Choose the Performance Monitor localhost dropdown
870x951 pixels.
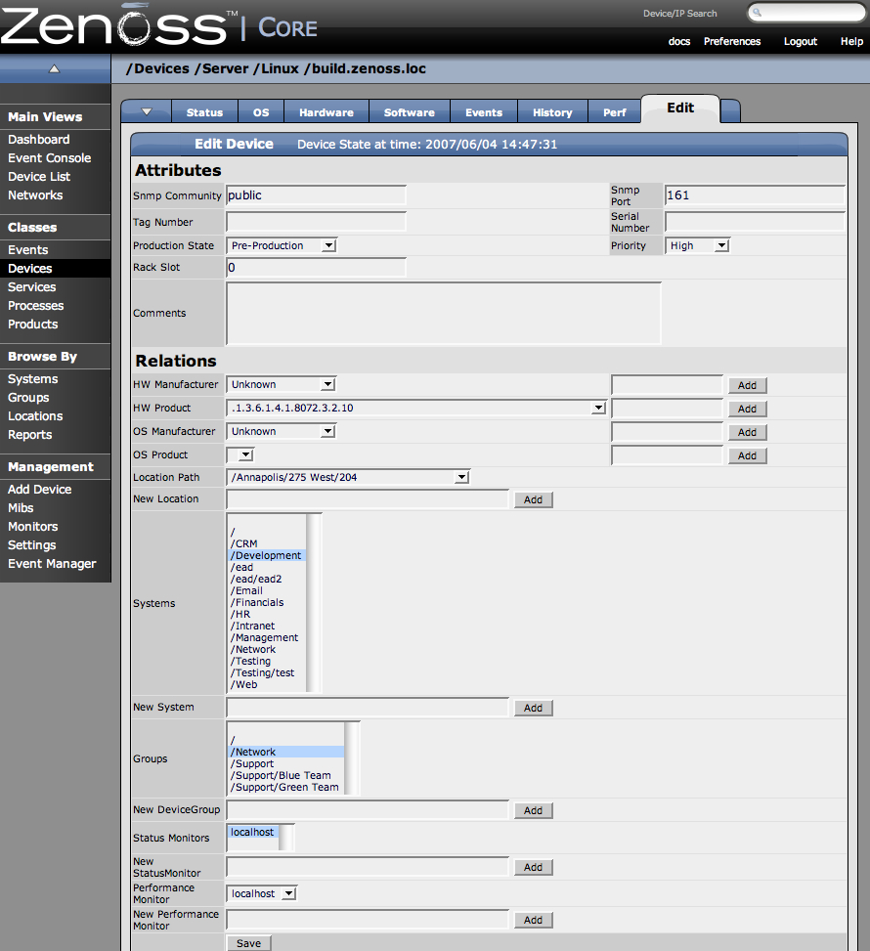261,893
